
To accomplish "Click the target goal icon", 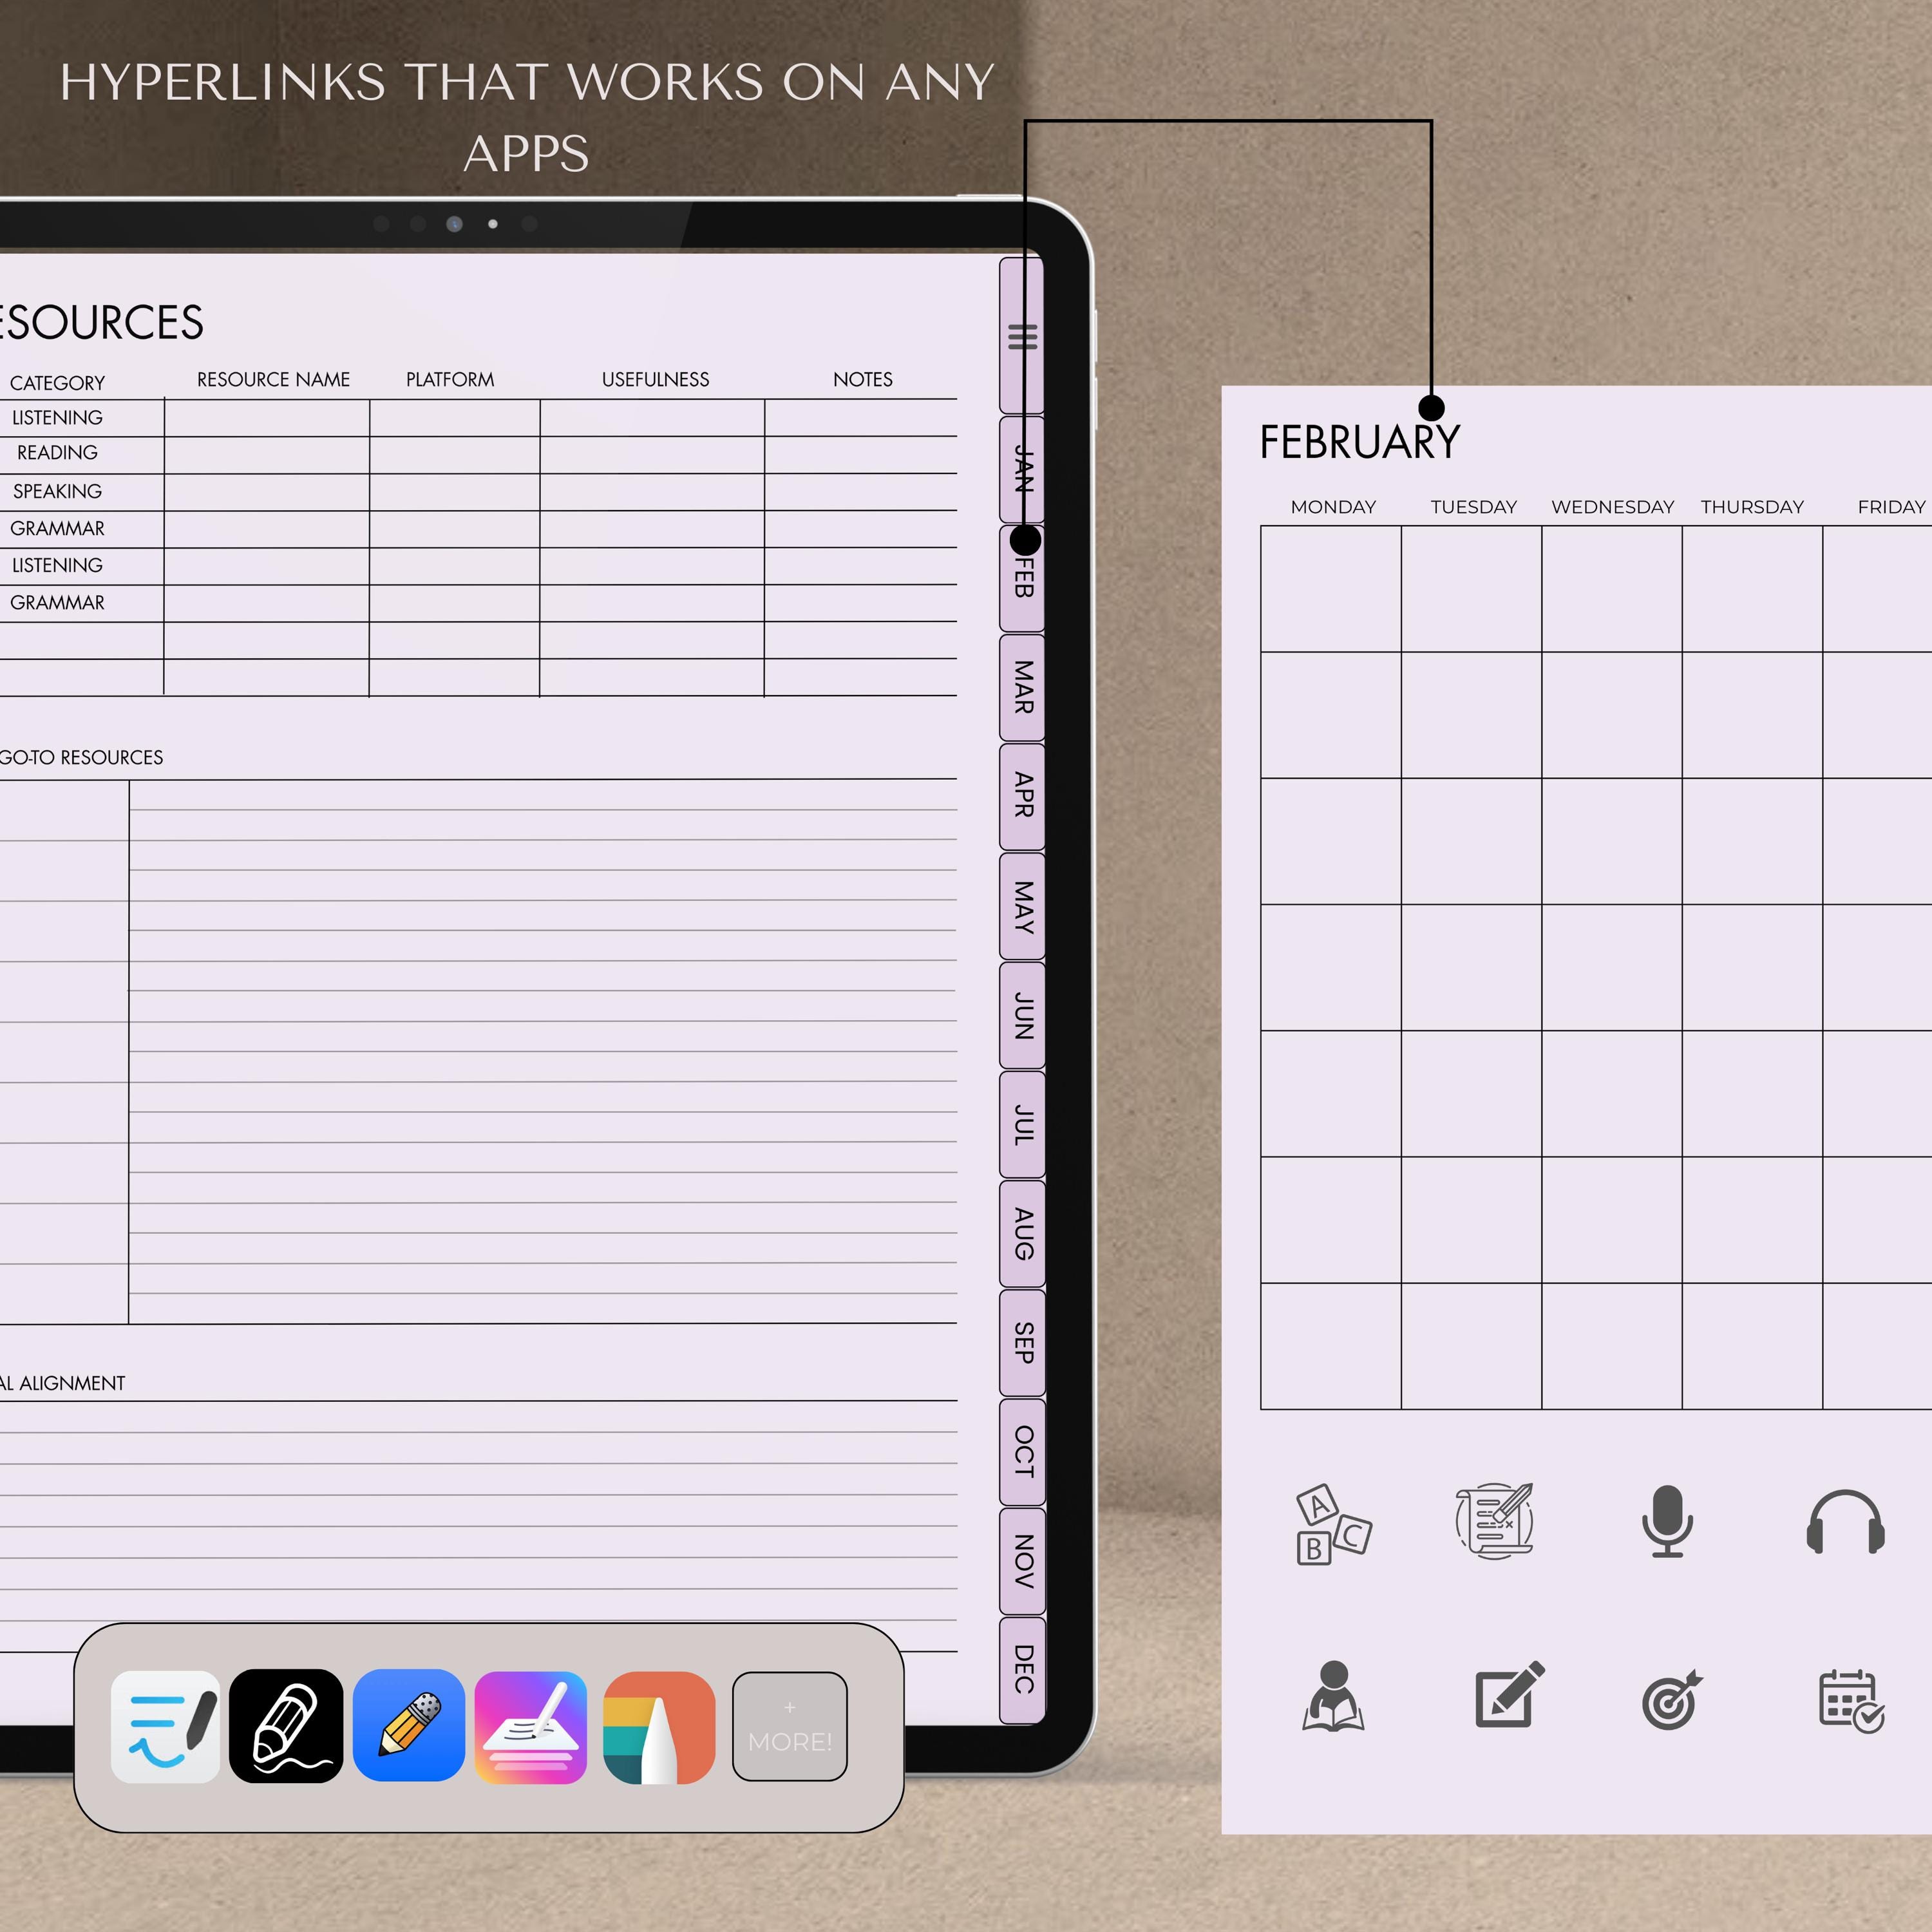I will coord(1672,1698).
